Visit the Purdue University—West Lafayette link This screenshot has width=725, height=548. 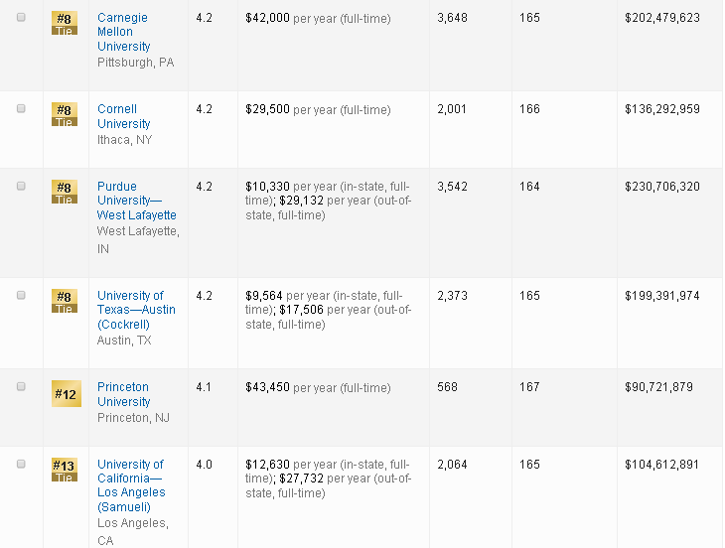[x=136, y=201]
